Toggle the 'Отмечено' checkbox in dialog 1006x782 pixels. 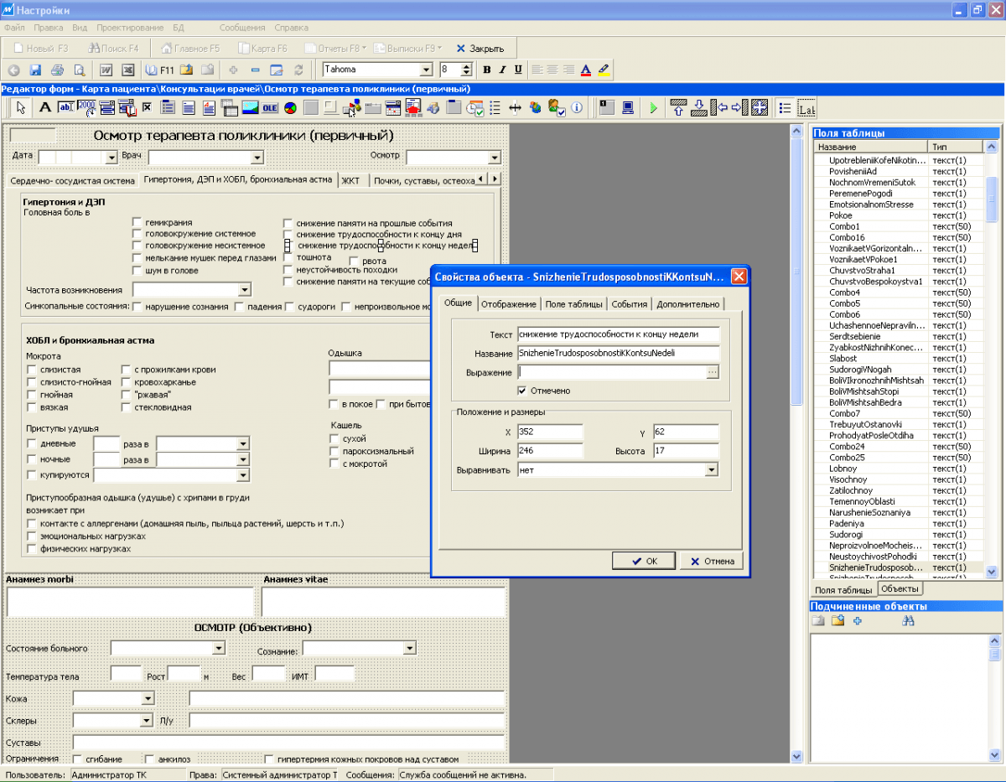523,391
